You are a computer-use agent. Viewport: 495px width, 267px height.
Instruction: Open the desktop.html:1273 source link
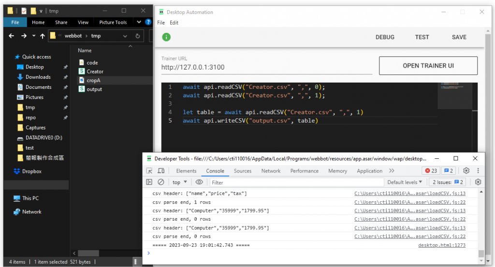pyautogui.click(x=442, y=245)
